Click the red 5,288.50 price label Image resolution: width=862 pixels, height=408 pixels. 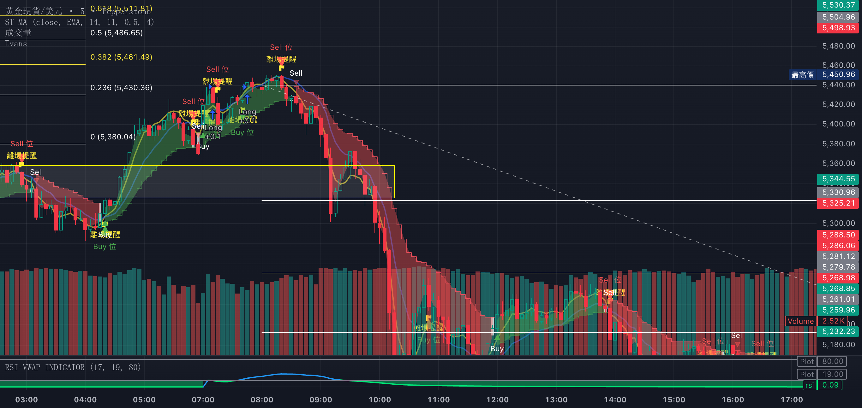[838, 235]
